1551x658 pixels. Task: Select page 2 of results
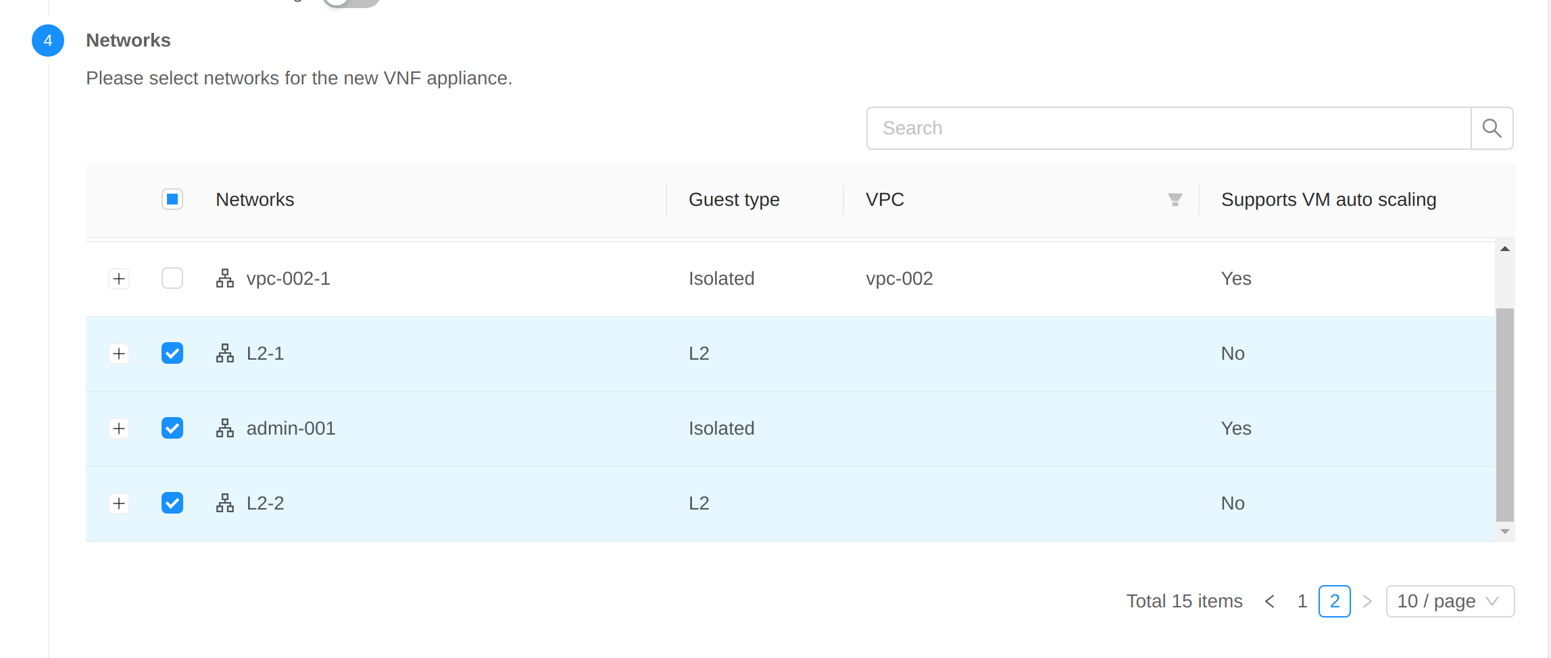(x=1335, y=601)
